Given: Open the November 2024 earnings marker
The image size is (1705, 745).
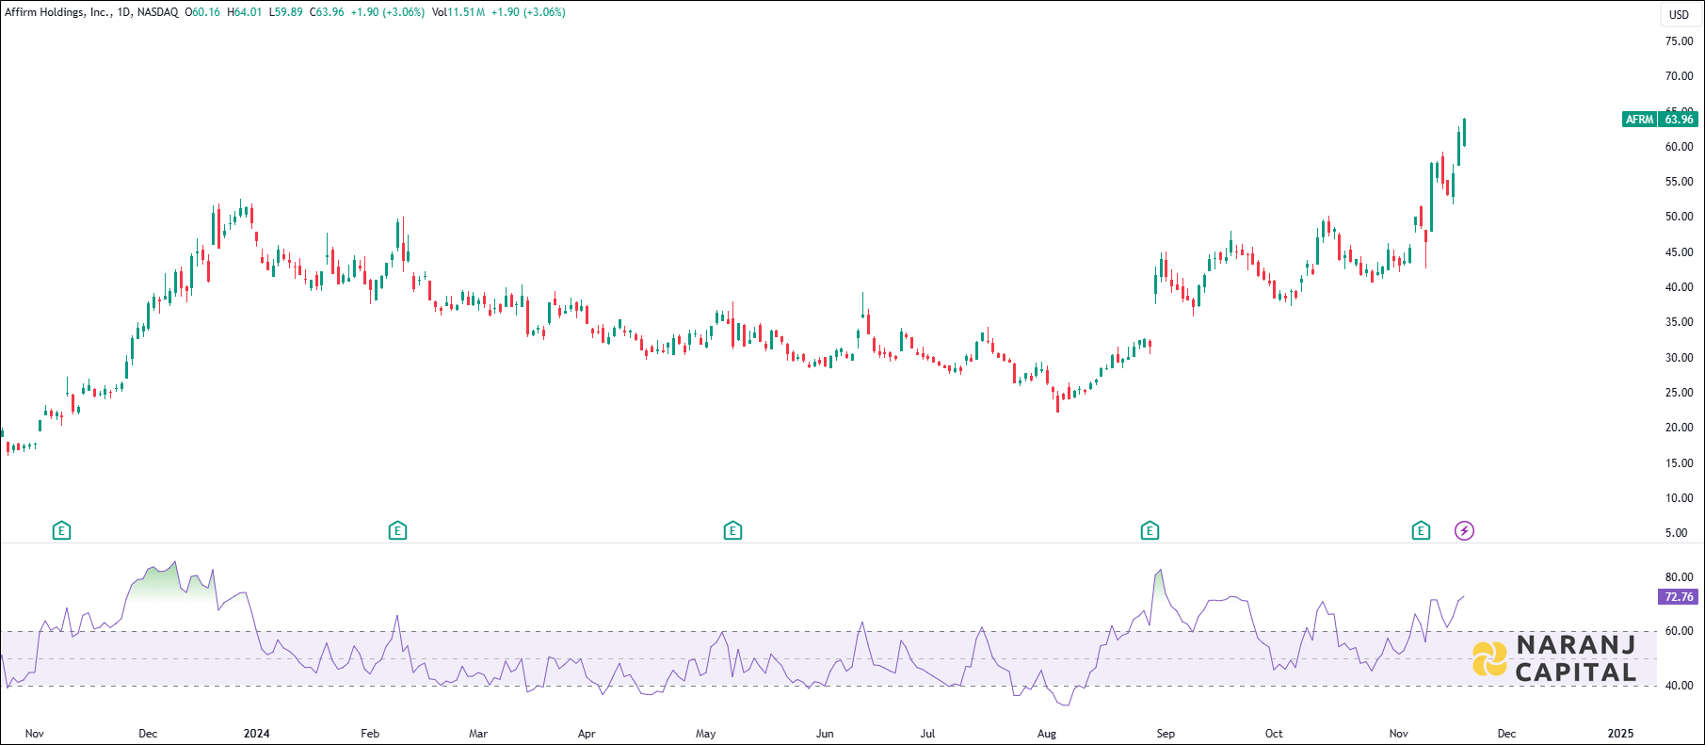Looking at the screenshot, I should point(1421,531).
